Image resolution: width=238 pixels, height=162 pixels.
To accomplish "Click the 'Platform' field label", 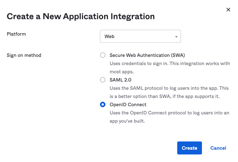I will 16,34.
